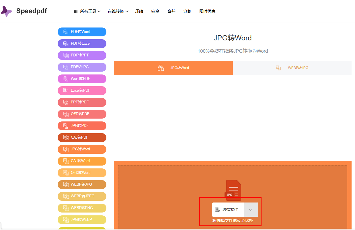Open the 限时优惠 promotion link
Image resolution: width=355 pixels, height=230 pixels.
tap(207, 11)
